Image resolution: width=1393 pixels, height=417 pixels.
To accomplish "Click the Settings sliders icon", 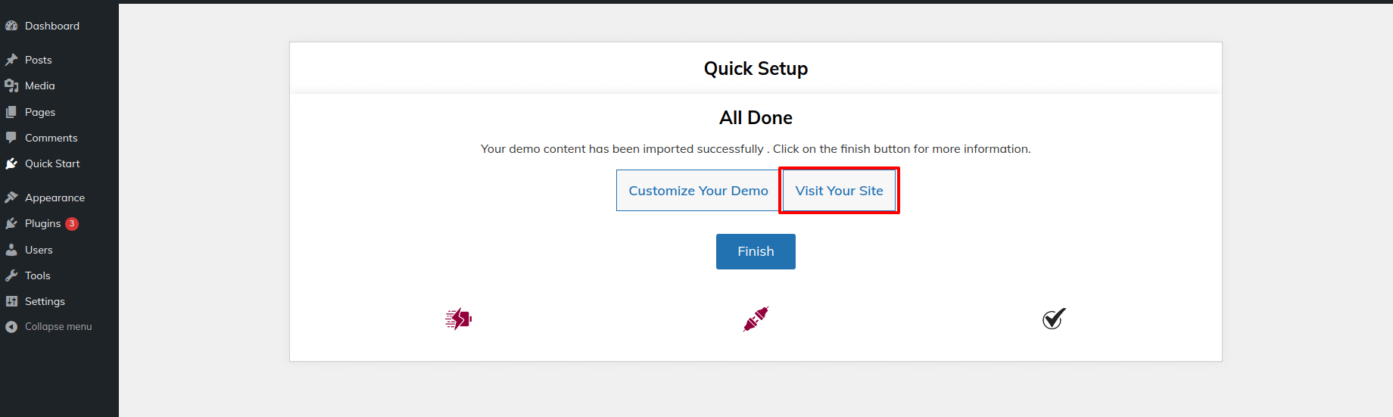I will coord(11,301).
